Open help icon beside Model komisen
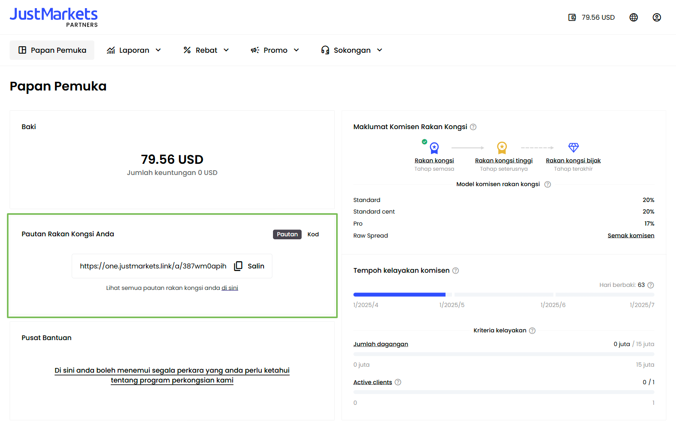Viewport: 676px width, 434px height. [548, 184]
